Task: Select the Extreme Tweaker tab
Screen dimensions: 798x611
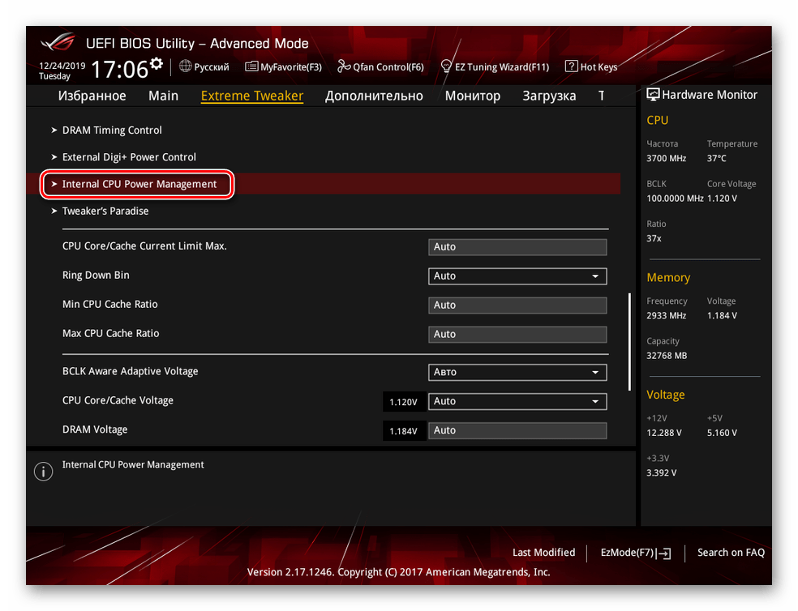Action: pyautogui.click(x=252, y=96)
